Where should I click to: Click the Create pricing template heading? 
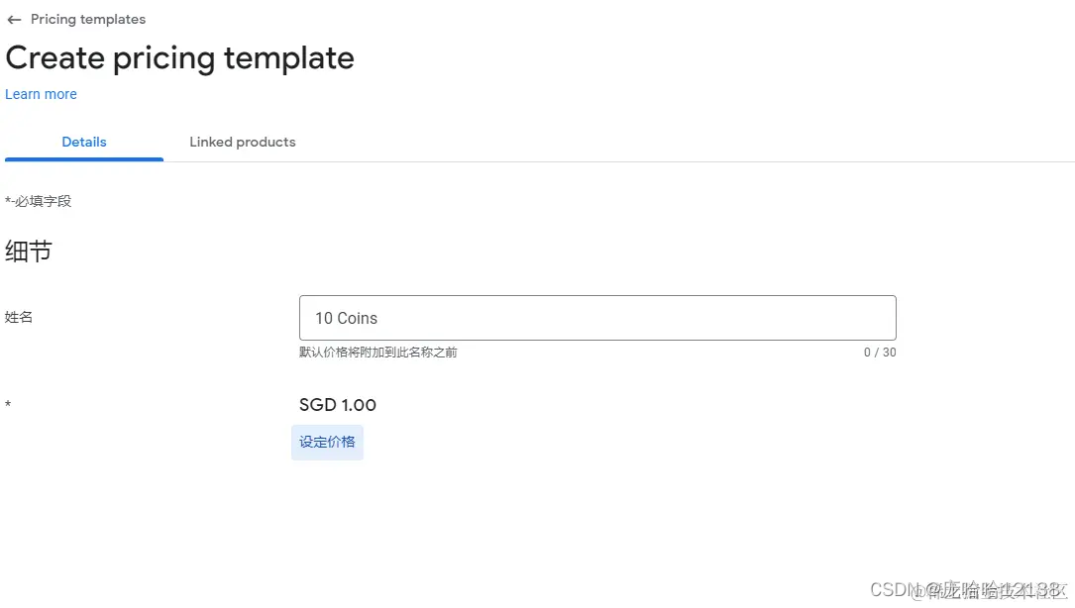(x=179, y=57)
